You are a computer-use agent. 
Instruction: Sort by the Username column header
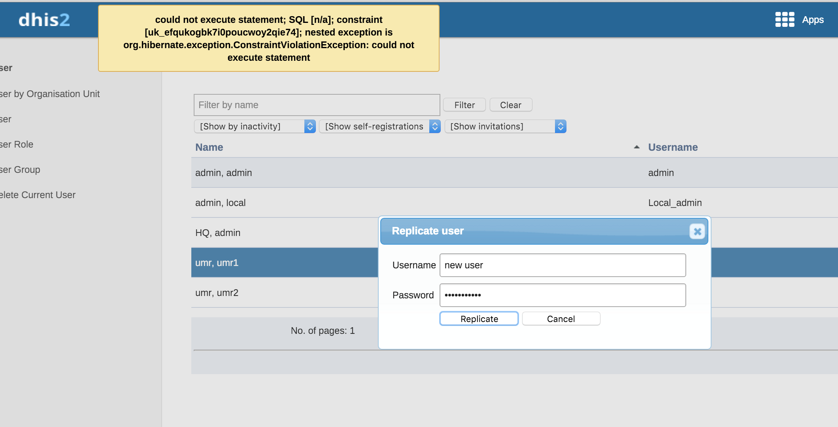pos(673,147)
